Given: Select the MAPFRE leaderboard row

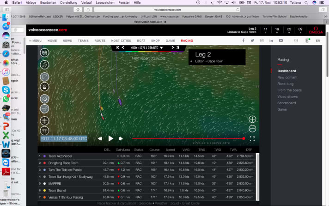Looking at the screenshot, I should pos(147,183).
